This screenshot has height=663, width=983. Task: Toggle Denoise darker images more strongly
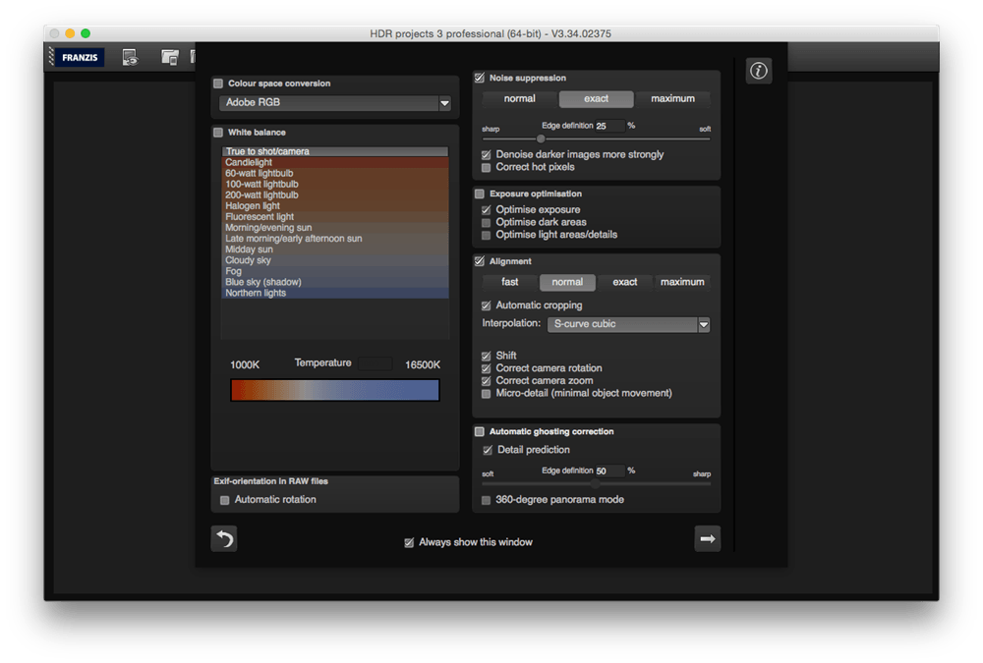486,155
